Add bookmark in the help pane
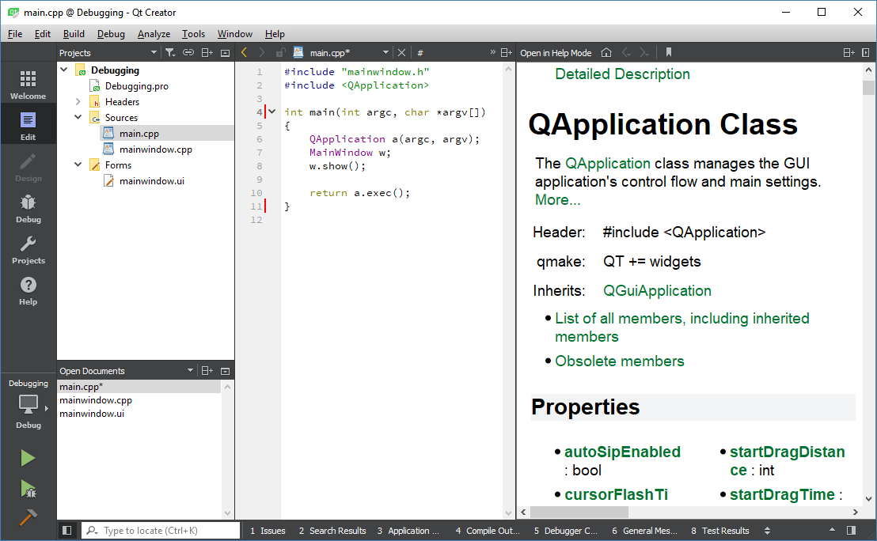877x541 pixels. click(x=669, y=53)
